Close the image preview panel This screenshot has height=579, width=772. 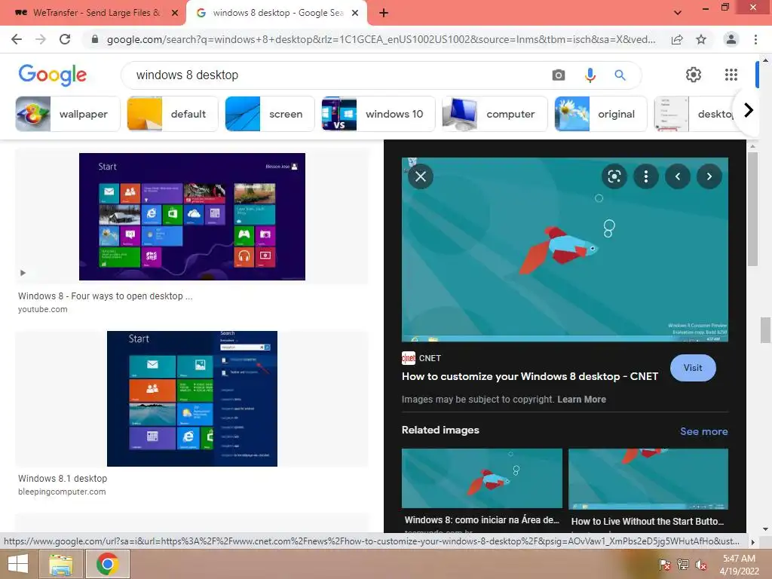421,176
